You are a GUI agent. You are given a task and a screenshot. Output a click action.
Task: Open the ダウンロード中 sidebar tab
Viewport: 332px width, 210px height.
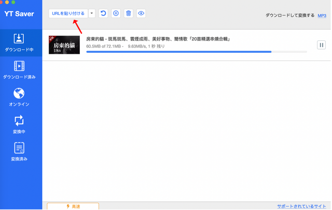pos(19,43)
